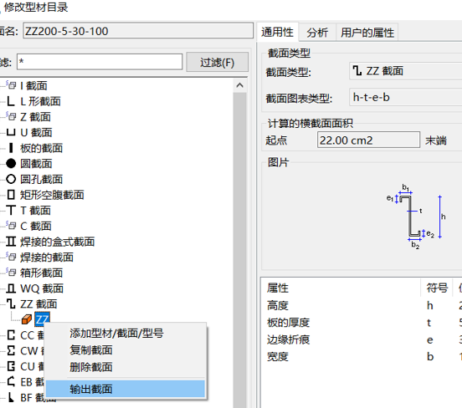Viewport: 462px width, 408px height.
Task: Click the 高度 property row
Action: (362, 305)
